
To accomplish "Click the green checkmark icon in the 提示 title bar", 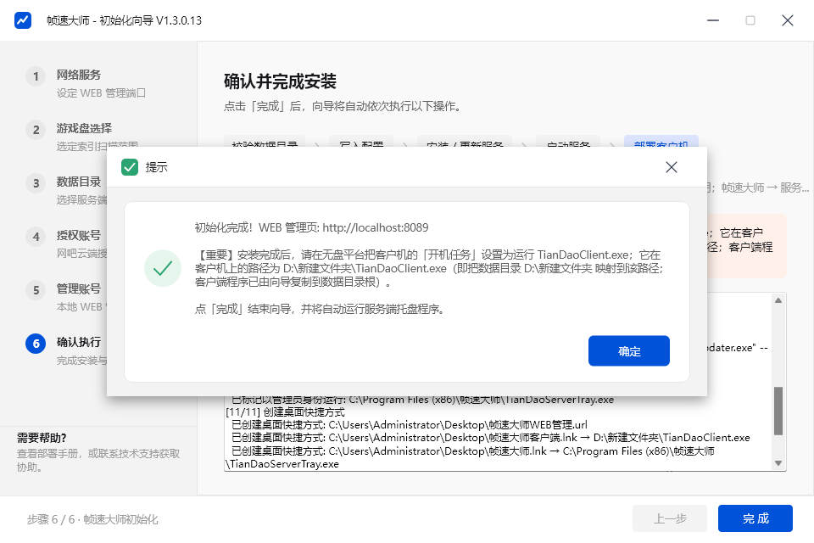I will [130, 167].
